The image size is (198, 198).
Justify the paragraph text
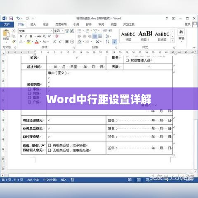tap(95, 36)
